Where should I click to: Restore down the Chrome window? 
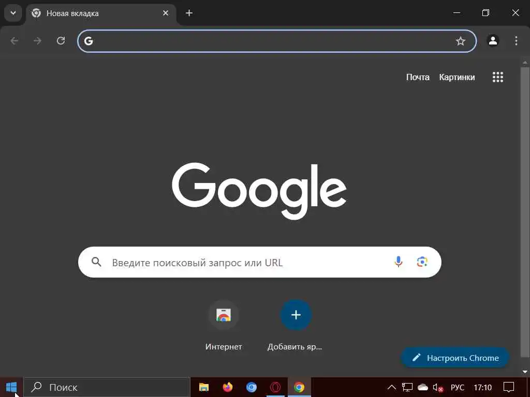pos(485,13)
